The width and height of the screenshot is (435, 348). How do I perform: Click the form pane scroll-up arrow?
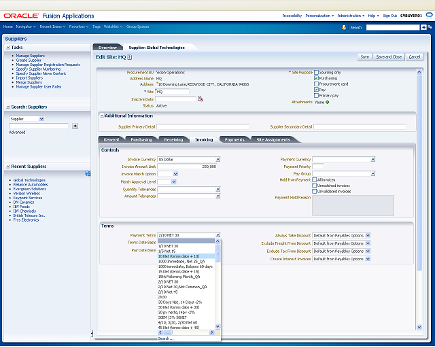pos(419,72)
